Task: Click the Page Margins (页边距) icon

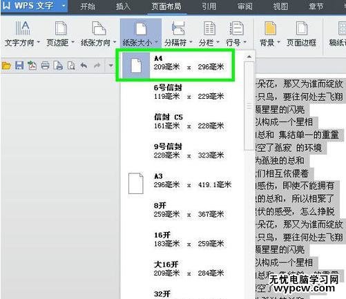Action: click(x=61, y=28)
